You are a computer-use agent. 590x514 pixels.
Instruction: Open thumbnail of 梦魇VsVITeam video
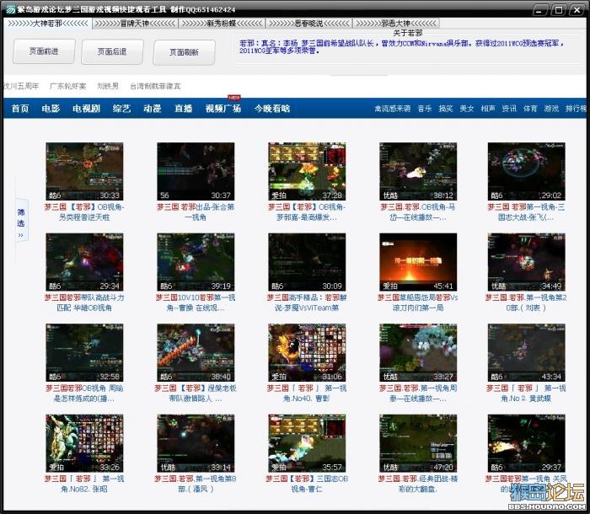307,262
